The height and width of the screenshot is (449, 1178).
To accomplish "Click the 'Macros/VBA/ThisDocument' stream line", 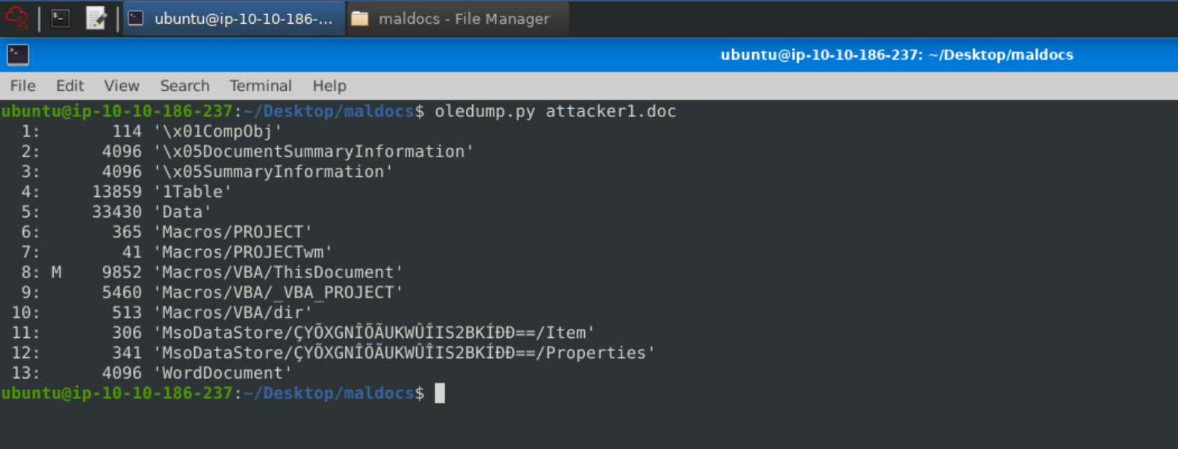I will pyautogui.click(x=282, y=272).
